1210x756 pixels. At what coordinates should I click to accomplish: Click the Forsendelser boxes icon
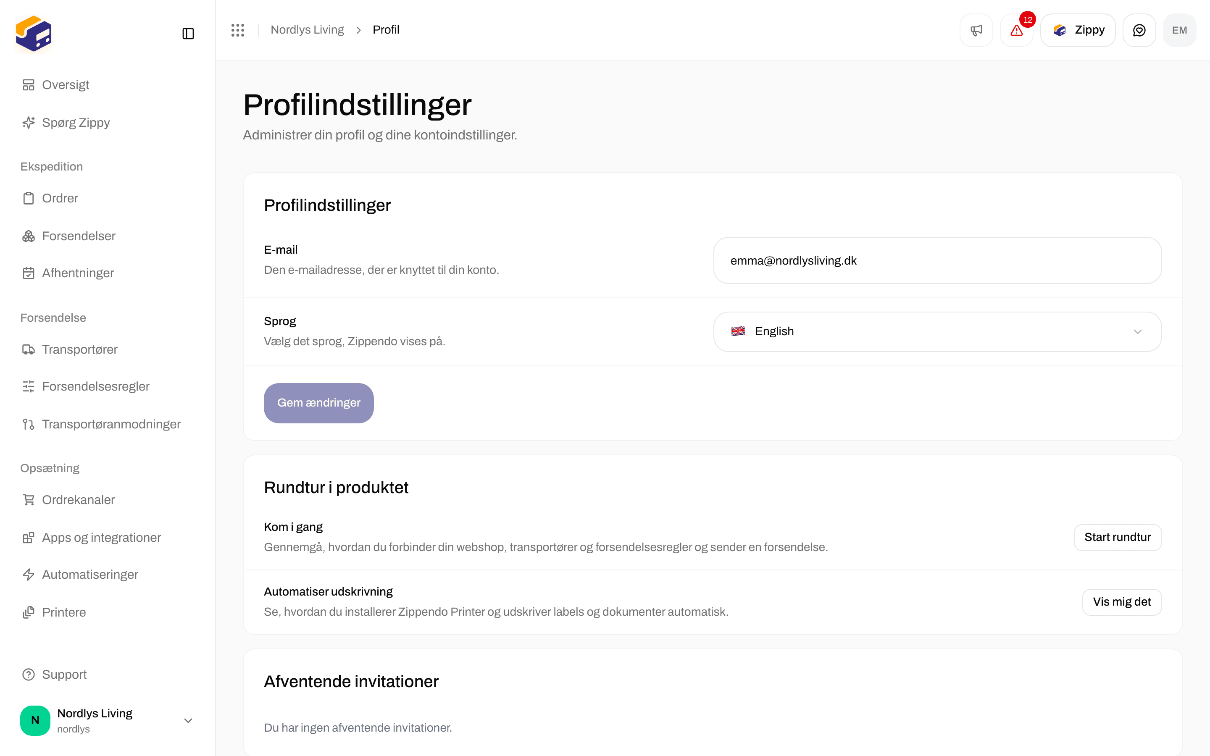[x=29, y=236]
